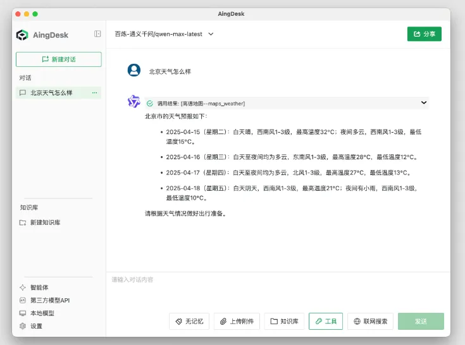Click the user message text 北京天气怎么样
Image resolution: width=465 pixels, height=345 pixels.
[x=170, y=71]
